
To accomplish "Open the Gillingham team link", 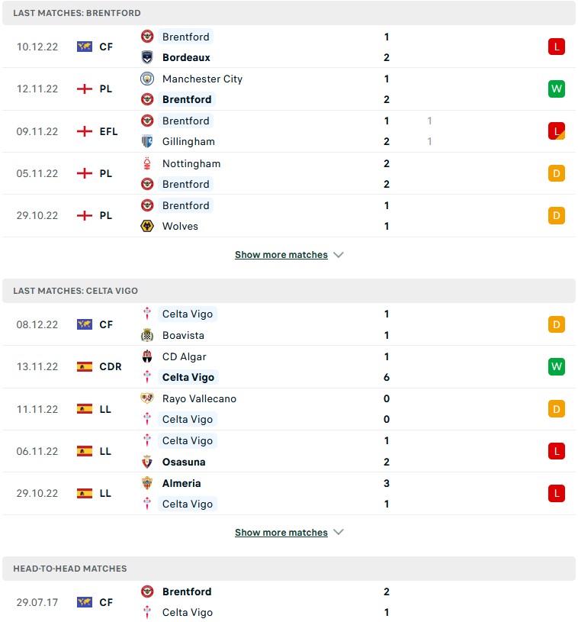I will click(x=188, y=141).
